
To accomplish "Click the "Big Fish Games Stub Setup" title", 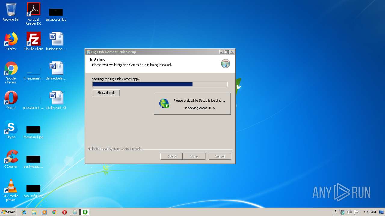I will tap(114, 52).
